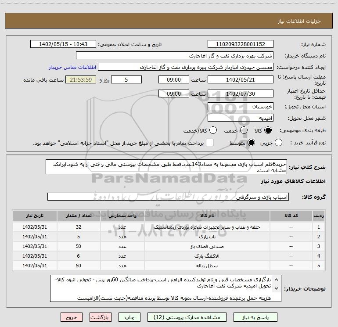Toggle the اسناد خزانه اسلامی payment checkbox
The image size is (338, 327).
click(209, 143)
